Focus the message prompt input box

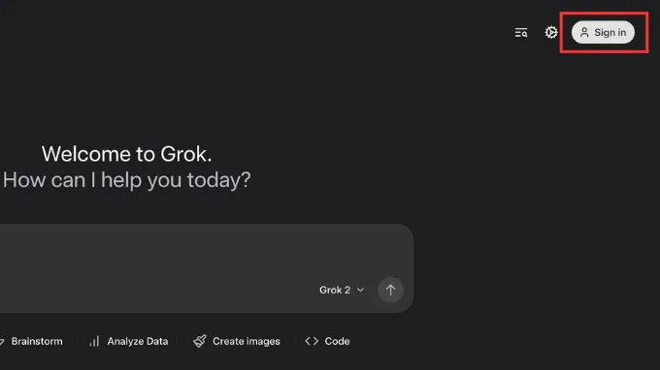point(206,252)
